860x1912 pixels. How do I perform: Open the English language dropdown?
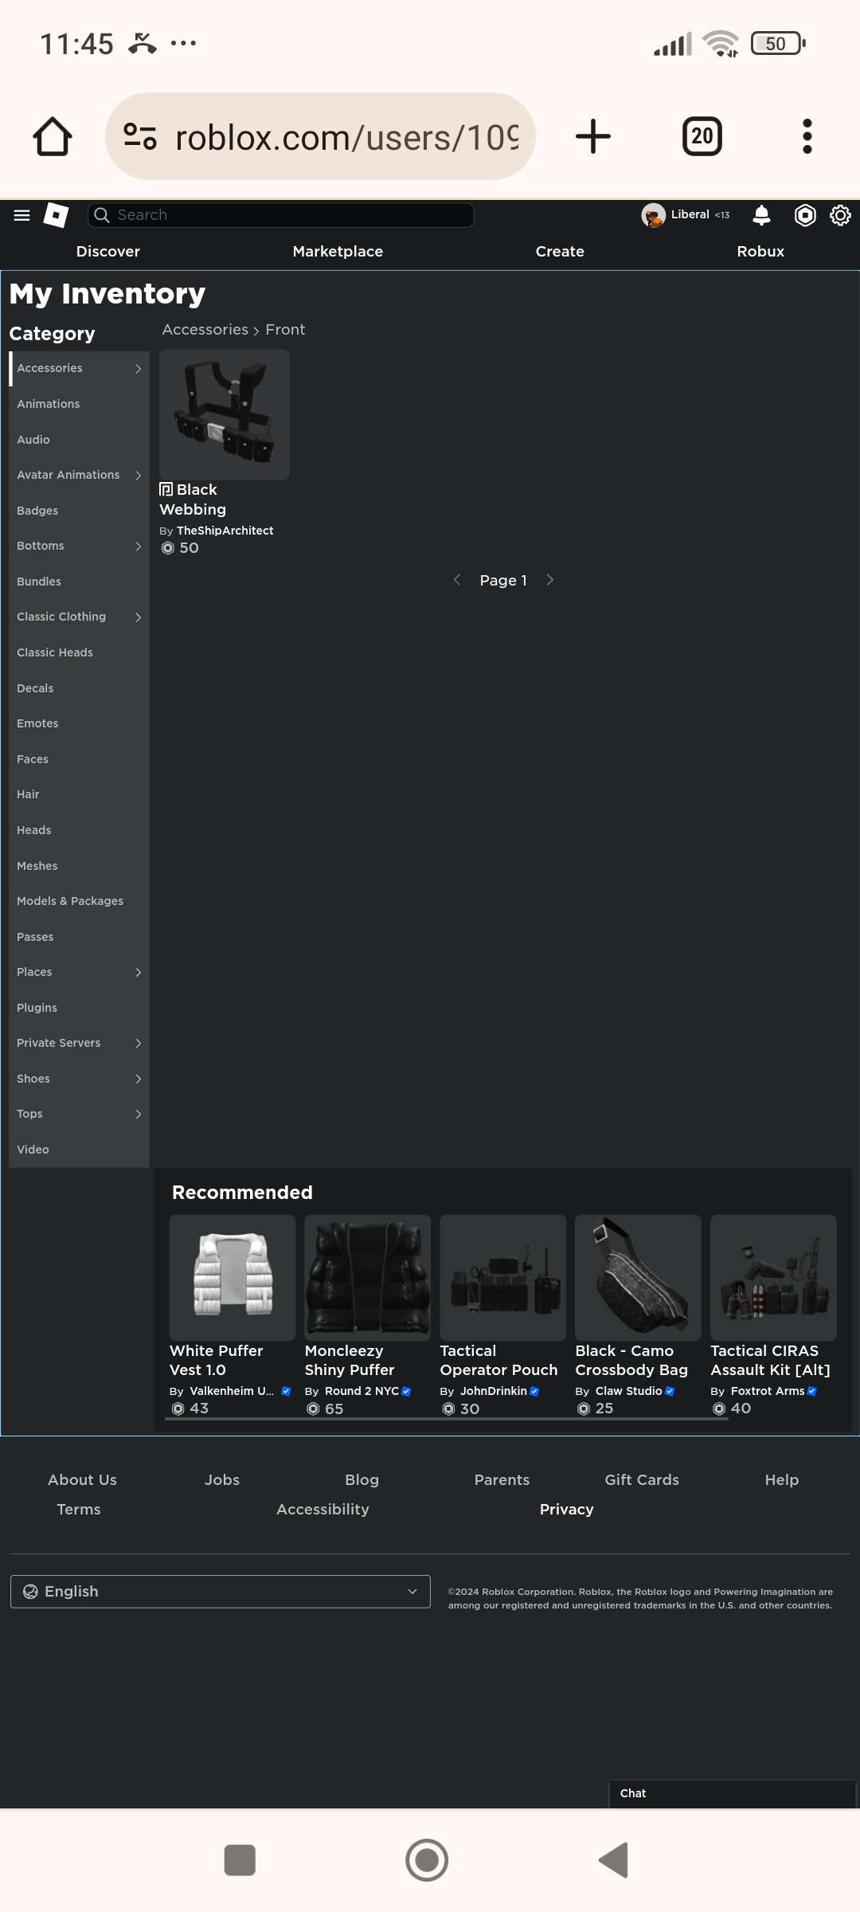pyautogui.click(x=221, y=1592)
